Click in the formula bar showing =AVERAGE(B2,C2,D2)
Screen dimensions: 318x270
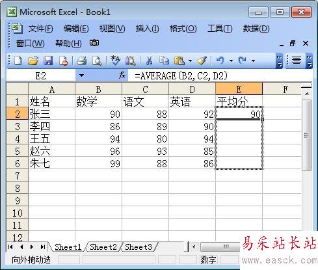220,75
